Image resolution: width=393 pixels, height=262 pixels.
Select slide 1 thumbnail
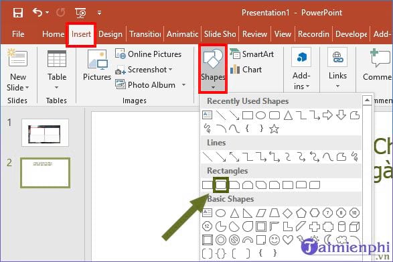click(45, 133)
